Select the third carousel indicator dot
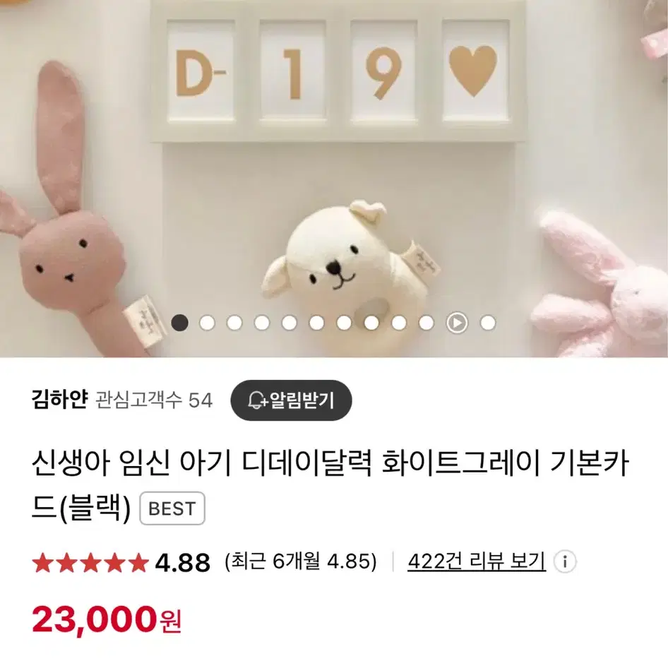The image size is (668, 668). (234, 323)
